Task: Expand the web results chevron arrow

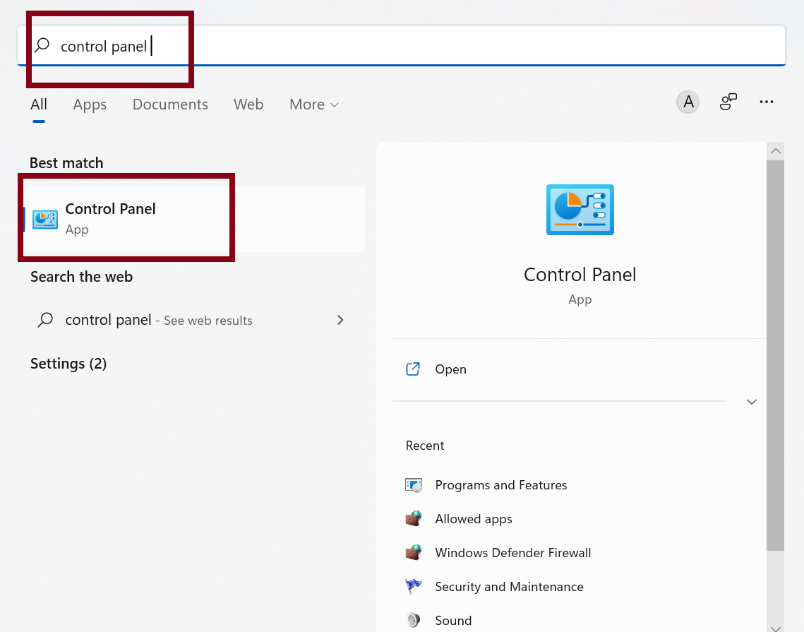Action: pyautogui.click(x=340, y=320)
